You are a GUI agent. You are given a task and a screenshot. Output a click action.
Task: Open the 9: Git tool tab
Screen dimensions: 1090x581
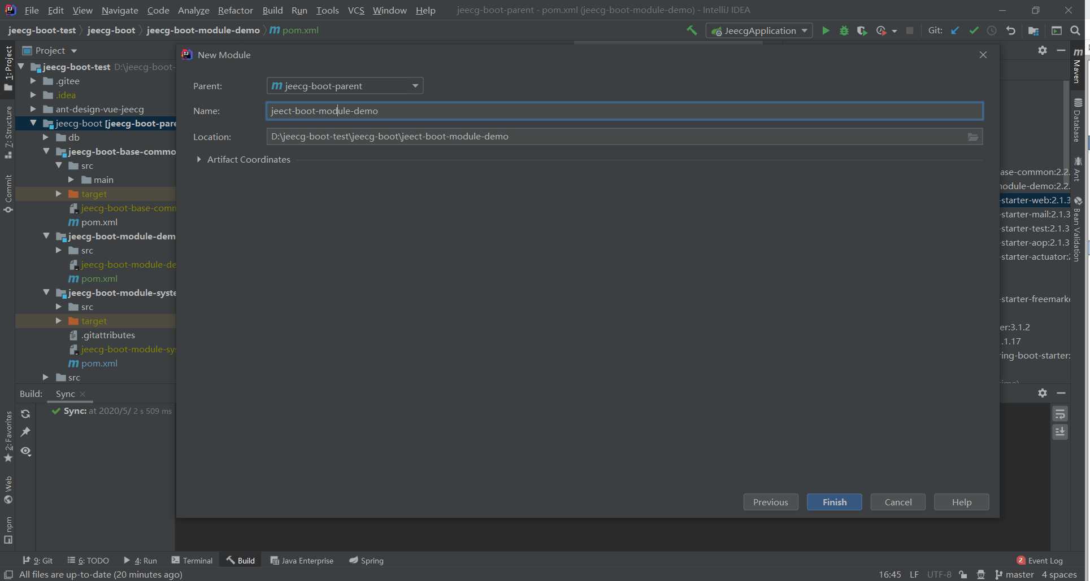point(37,561)
